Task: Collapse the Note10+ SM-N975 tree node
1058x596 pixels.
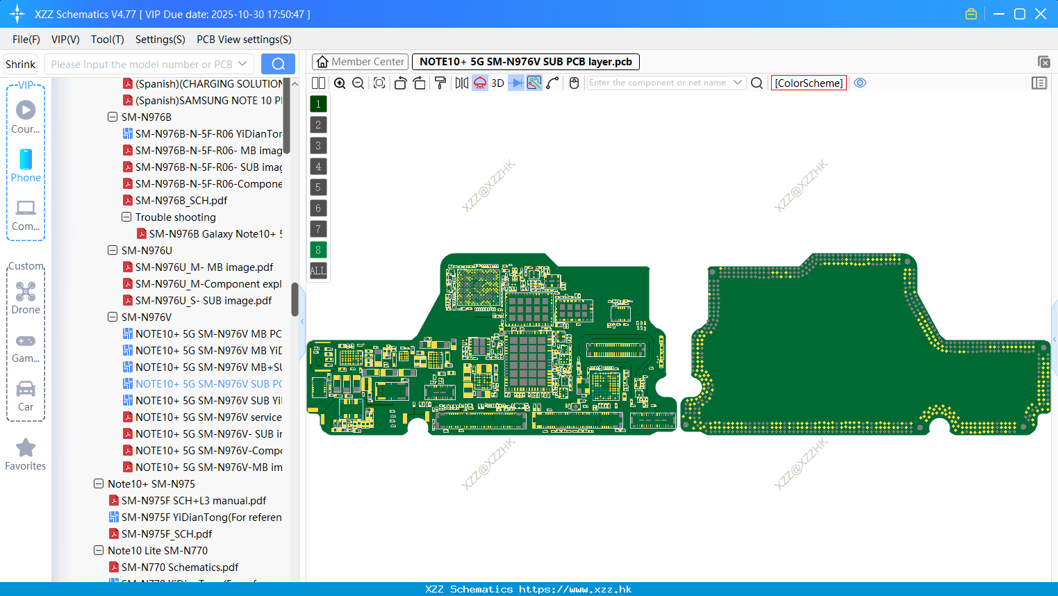Action: pos(99,483)
